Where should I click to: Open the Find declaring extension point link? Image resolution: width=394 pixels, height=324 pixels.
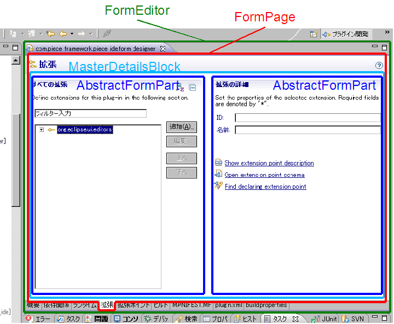click(265, 187)
